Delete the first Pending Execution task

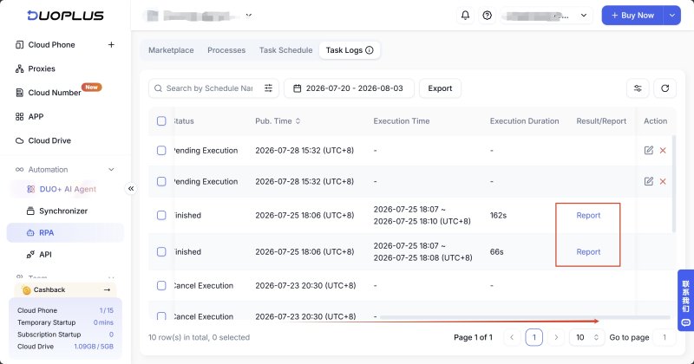point(663,151)
